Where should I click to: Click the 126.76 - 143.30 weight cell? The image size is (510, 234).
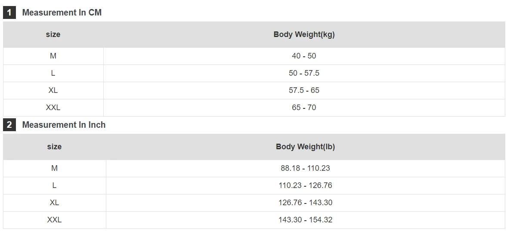click(305, 203)
